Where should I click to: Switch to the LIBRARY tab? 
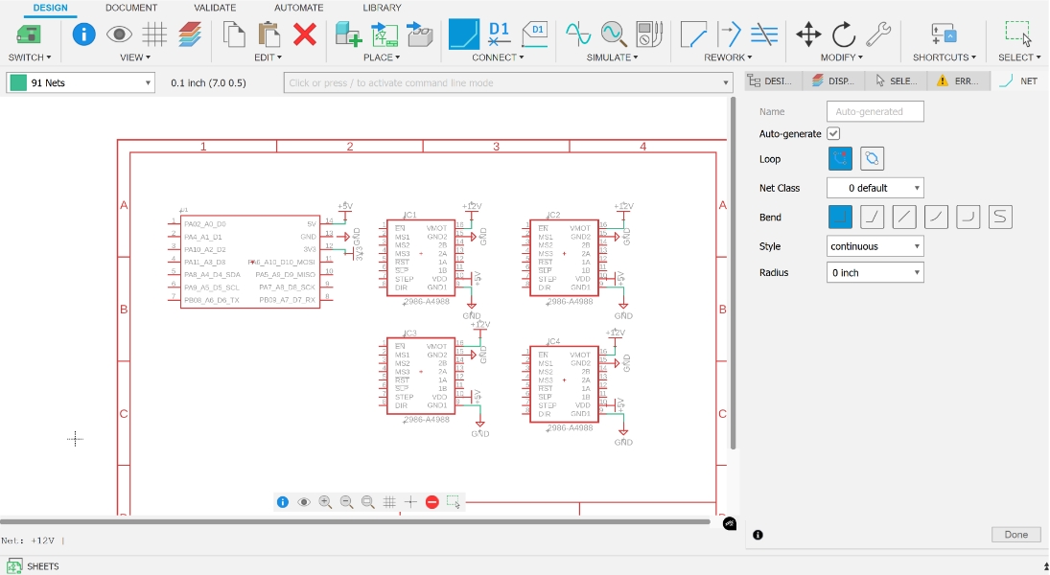(383, 8)
